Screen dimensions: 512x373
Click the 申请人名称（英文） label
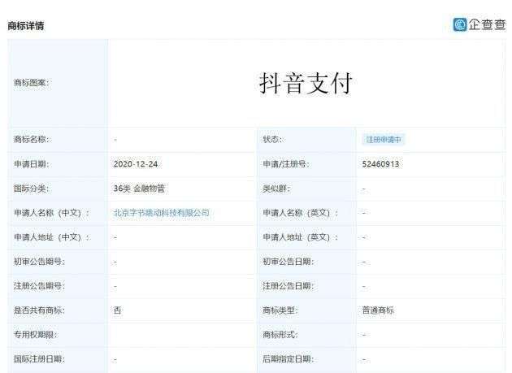[x=301, y=213]
